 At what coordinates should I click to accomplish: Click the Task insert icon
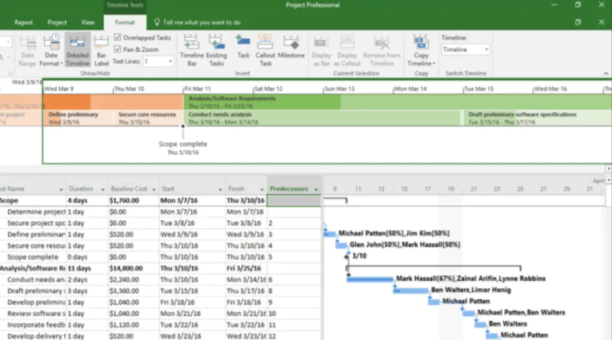point(243,48)
